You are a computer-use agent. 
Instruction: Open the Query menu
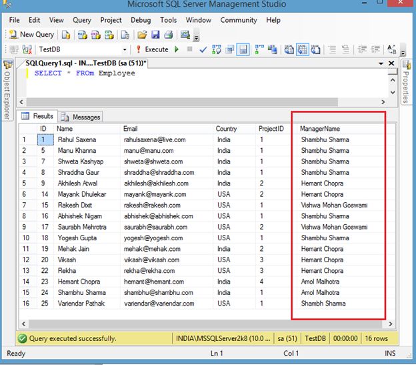click(x=82, y=20)
